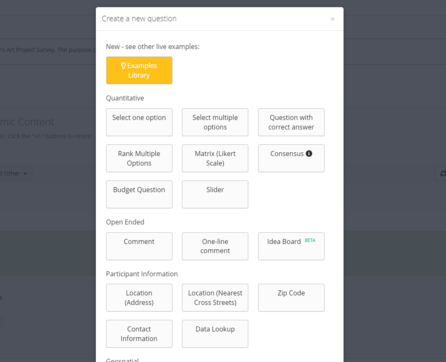The width and height of the screenshot is (446, 362).
Task: Choose the Select one option question type
Action: point(139,122)
